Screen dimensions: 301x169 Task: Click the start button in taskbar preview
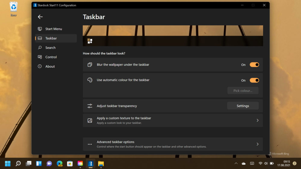pos(90,41)
